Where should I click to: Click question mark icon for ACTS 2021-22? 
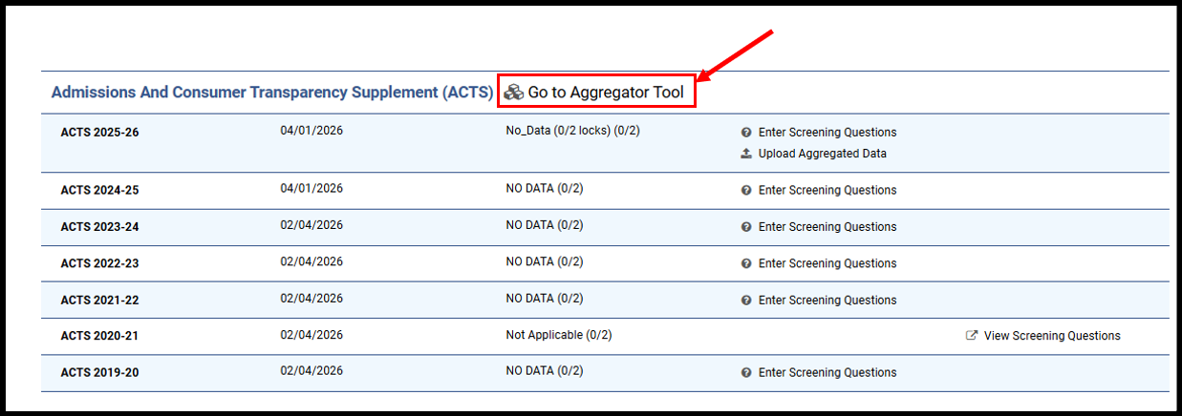point(746,300)
